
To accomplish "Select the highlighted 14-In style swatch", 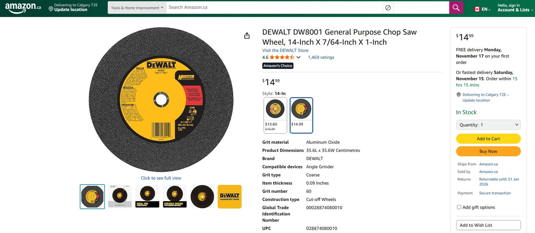I will click(301, 115).
